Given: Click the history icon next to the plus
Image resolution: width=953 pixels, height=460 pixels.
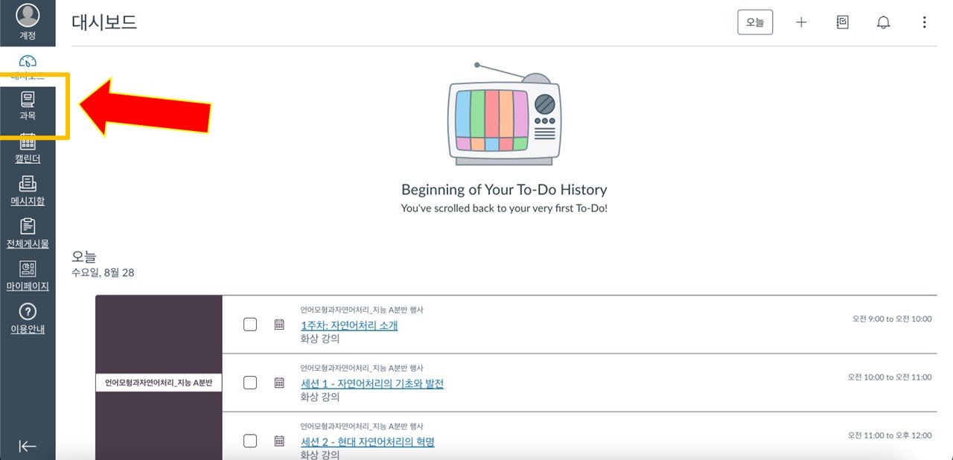Looking at the screenshot, I should (842, 22).
